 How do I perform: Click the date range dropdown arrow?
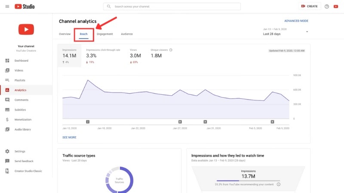tap(307, 32)
